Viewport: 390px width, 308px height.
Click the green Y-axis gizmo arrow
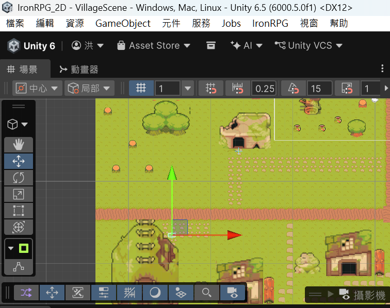point(172,173)
